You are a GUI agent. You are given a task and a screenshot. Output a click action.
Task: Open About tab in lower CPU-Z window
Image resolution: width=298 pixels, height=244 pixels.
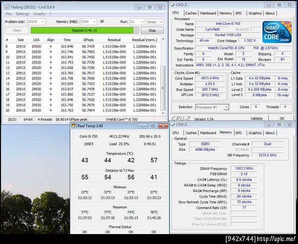[270, 133]
